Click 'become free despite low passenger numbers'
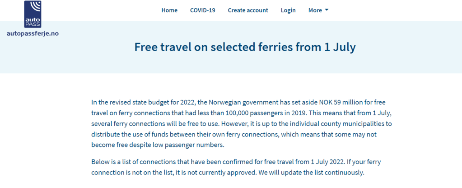Viewport: 462px width, 188px height. pos(158,145)
